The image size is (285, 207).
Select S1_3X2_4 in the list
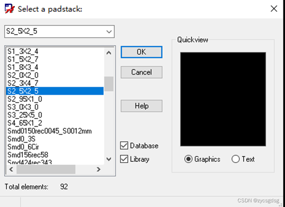(x=23, y=51)
